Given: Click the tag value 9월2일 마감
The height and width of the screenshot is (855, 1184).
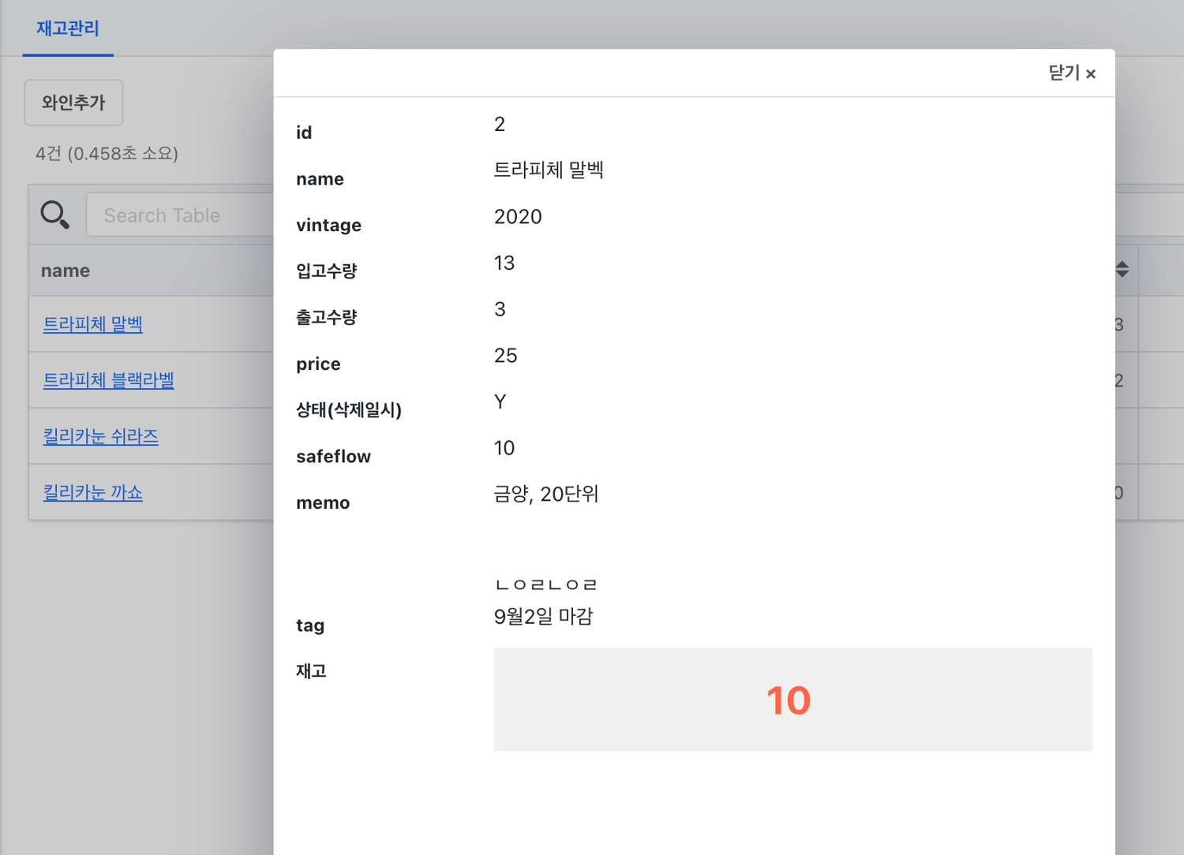Looking at the screenshot, I should [543, 616].
